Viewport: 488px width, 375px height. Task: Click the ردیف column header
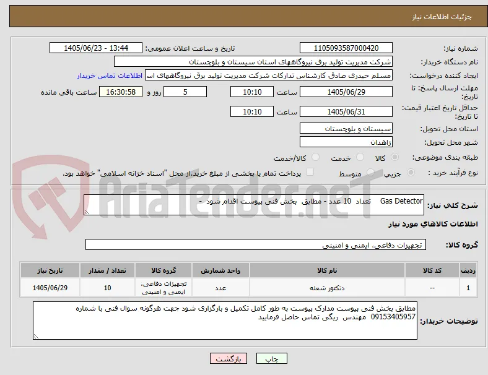[468, 270]
